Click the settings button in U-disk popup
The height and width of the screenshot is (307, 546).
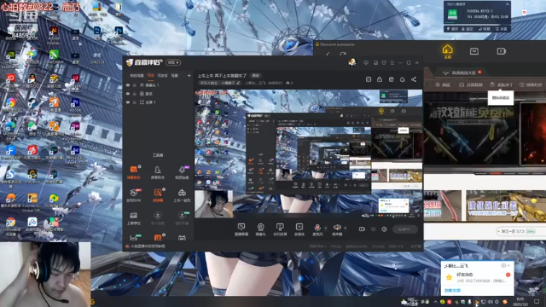point(501,29)
